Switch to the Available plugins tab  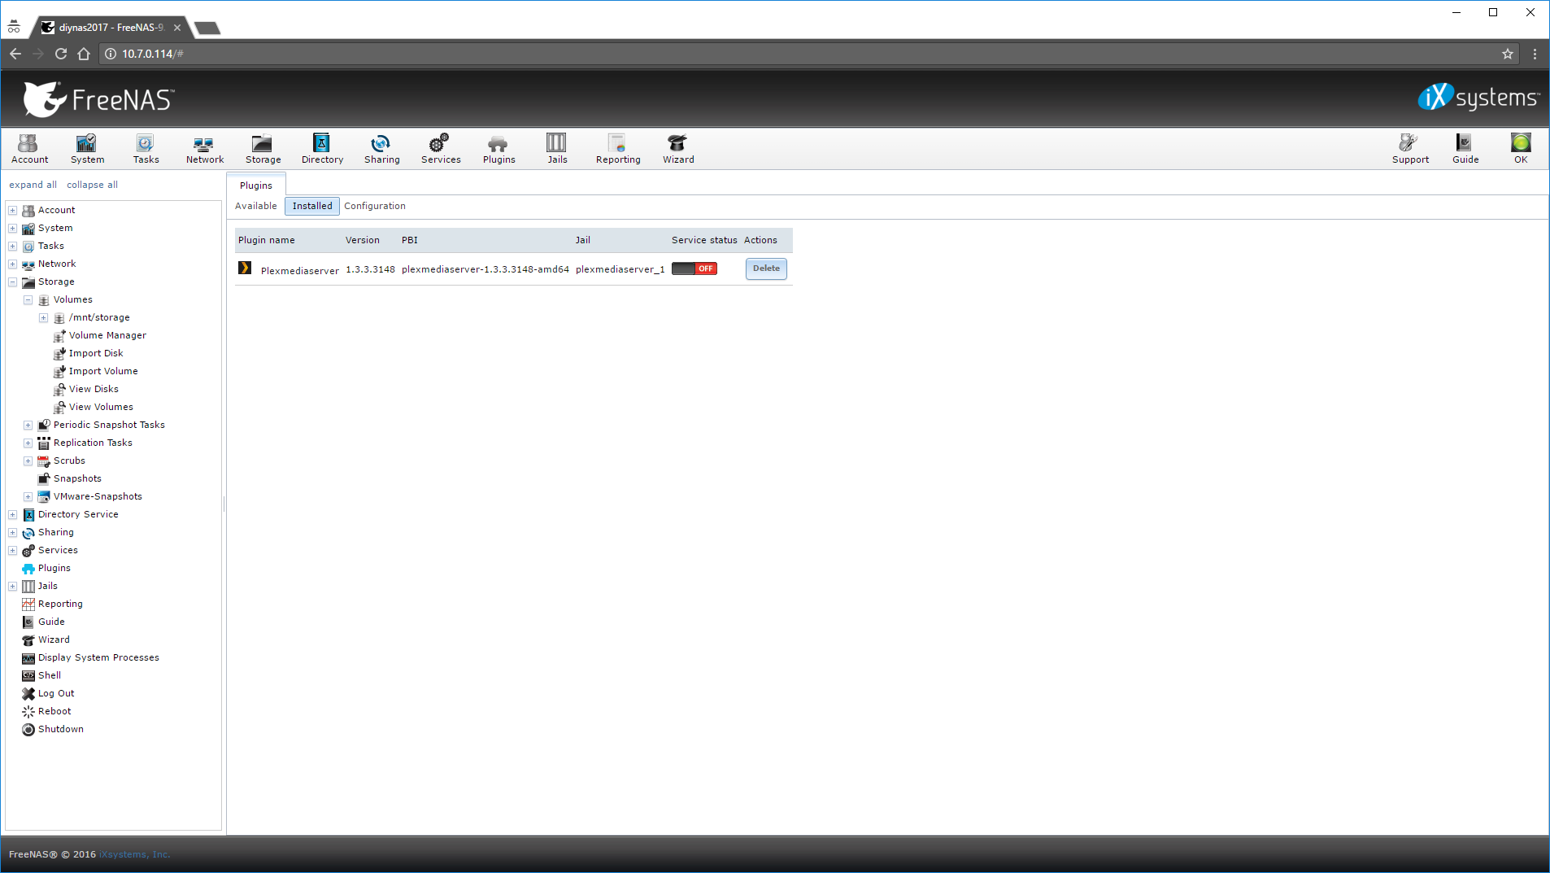[x=256, y=206]
